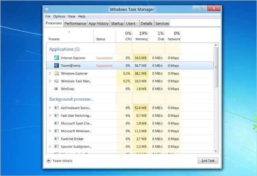Viewport: 257px width, 176px height.
Task: Click the Internet Explorer process icon
Action: [x=57, y=58]
